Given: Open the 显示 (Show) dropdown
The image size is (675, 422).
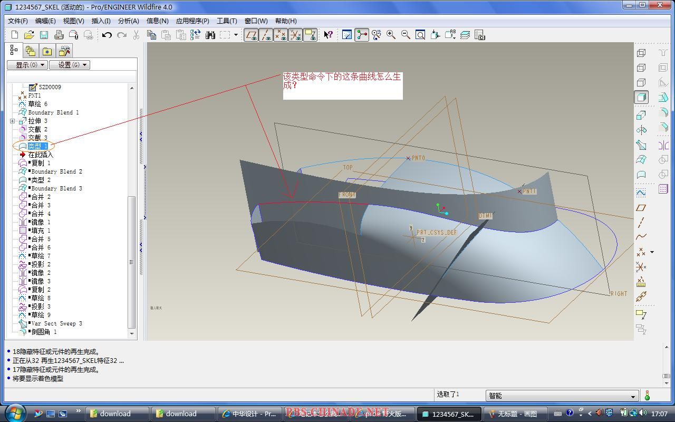Looking at the screenshot, I should click(27, 65).
